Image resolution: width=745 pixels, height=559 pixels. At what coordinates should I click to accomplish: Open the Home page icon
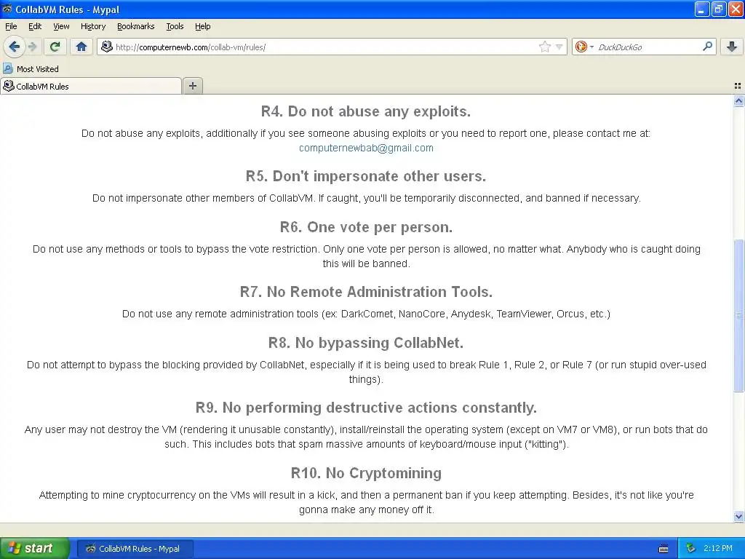click(x=81, y=47)
